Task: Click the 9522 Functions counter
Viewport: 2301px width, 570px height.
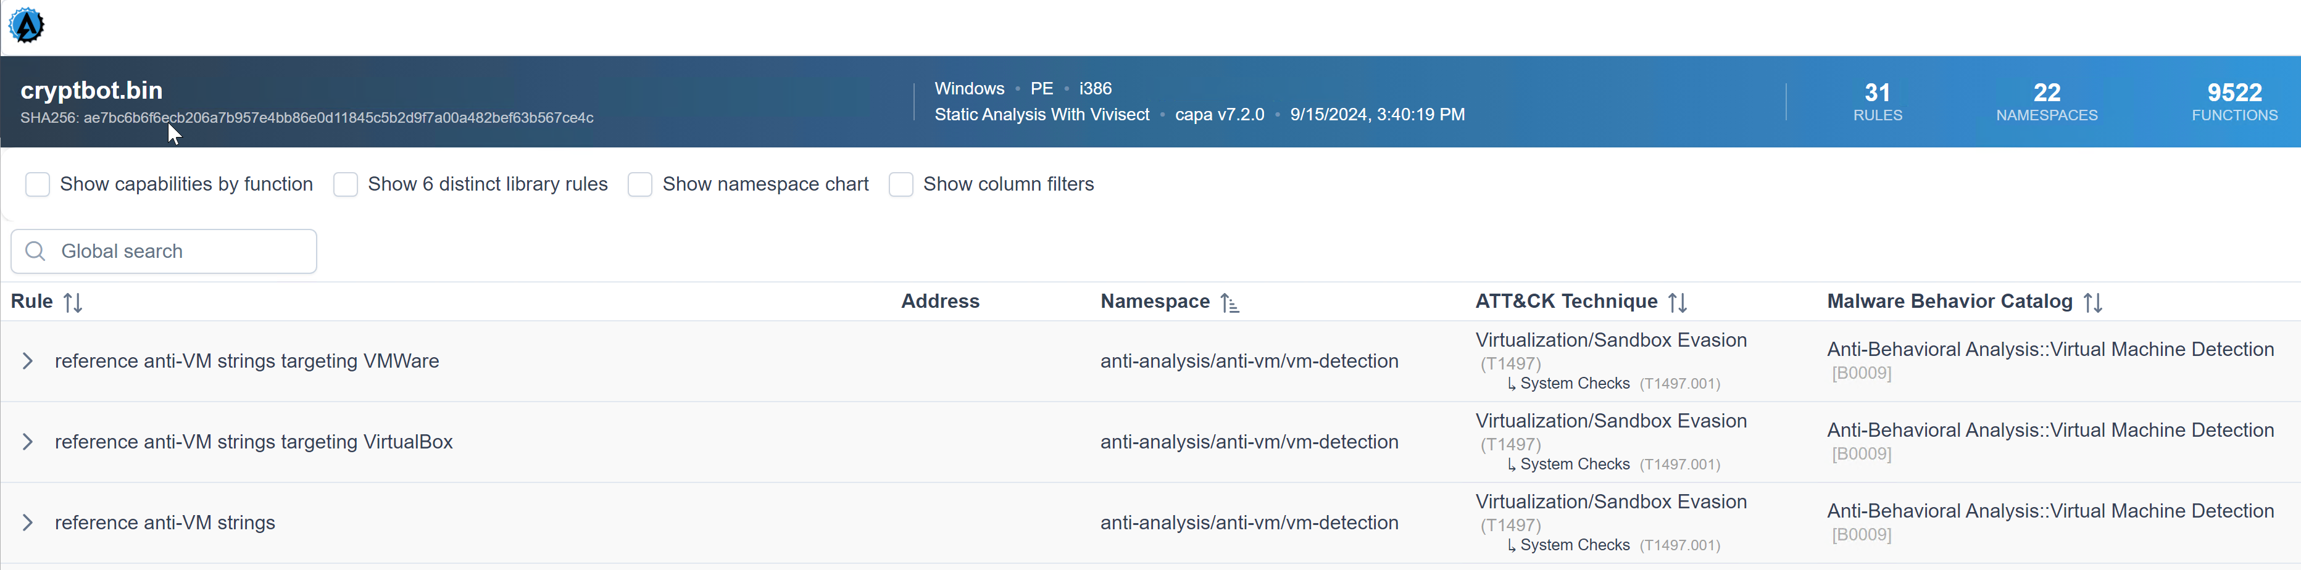Action: point(2234,102)
